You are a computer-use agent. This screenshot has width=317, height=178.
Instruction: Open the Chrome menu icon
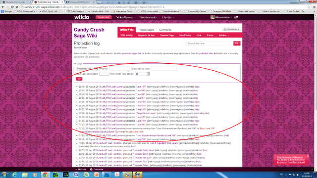coord(314,7)
